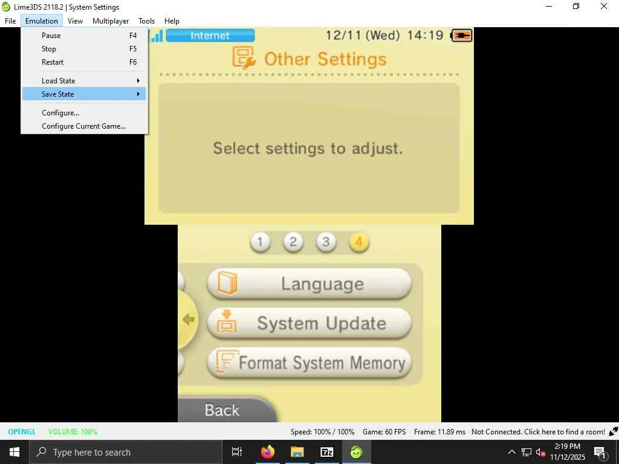Click the System Update download icon
The height and width of the screenshot is (464, 619).
click(227, 321)
